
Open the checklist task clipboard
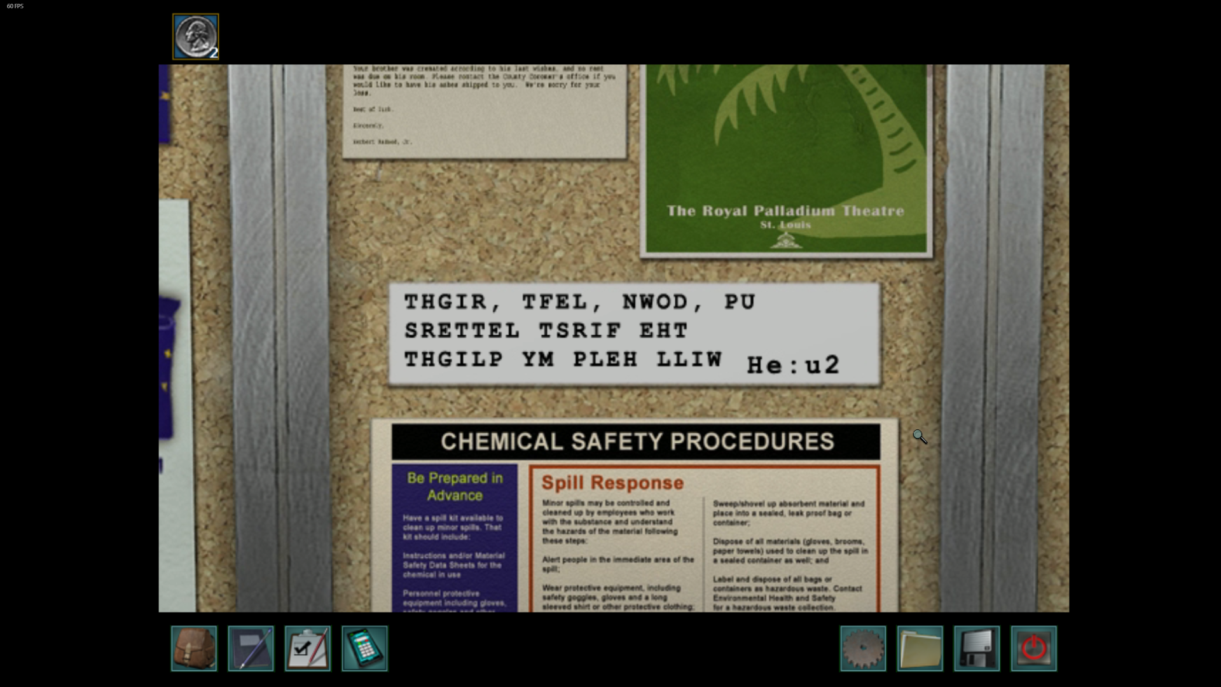pos(308,648)
